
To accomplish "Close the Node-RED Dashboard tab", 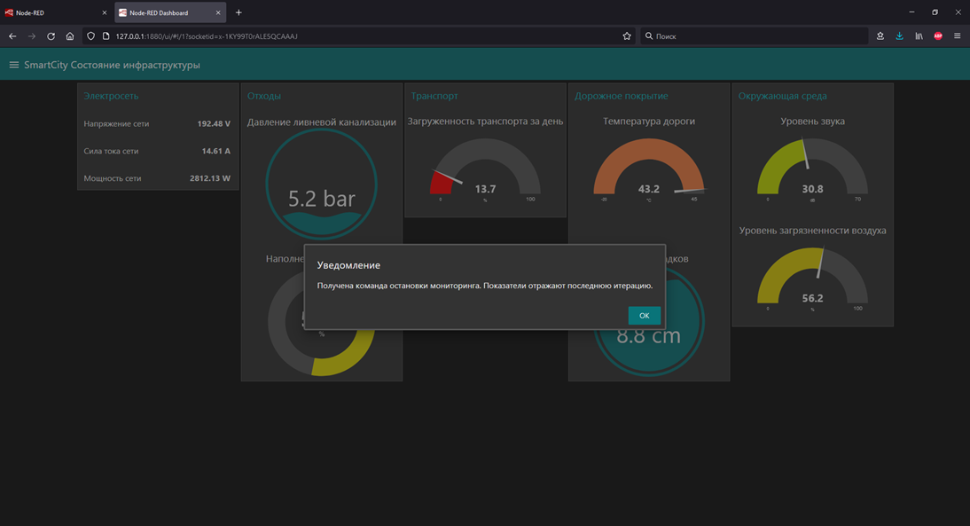I will 217,12.
